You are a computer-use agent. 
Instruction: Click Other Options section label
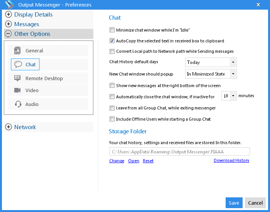click(x=32, y=34)
